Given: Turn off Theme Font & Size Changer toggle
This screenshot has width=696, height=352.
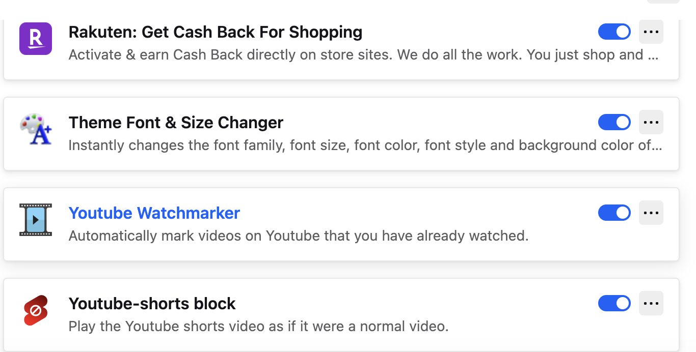Looking at the screenshot, I should point(614,123).
